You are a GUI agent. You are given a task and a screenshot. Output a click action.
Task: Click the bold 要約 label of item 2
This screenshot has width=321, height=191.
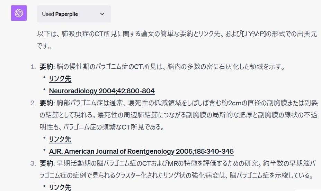pyautogui.click(x=46, y=103)
